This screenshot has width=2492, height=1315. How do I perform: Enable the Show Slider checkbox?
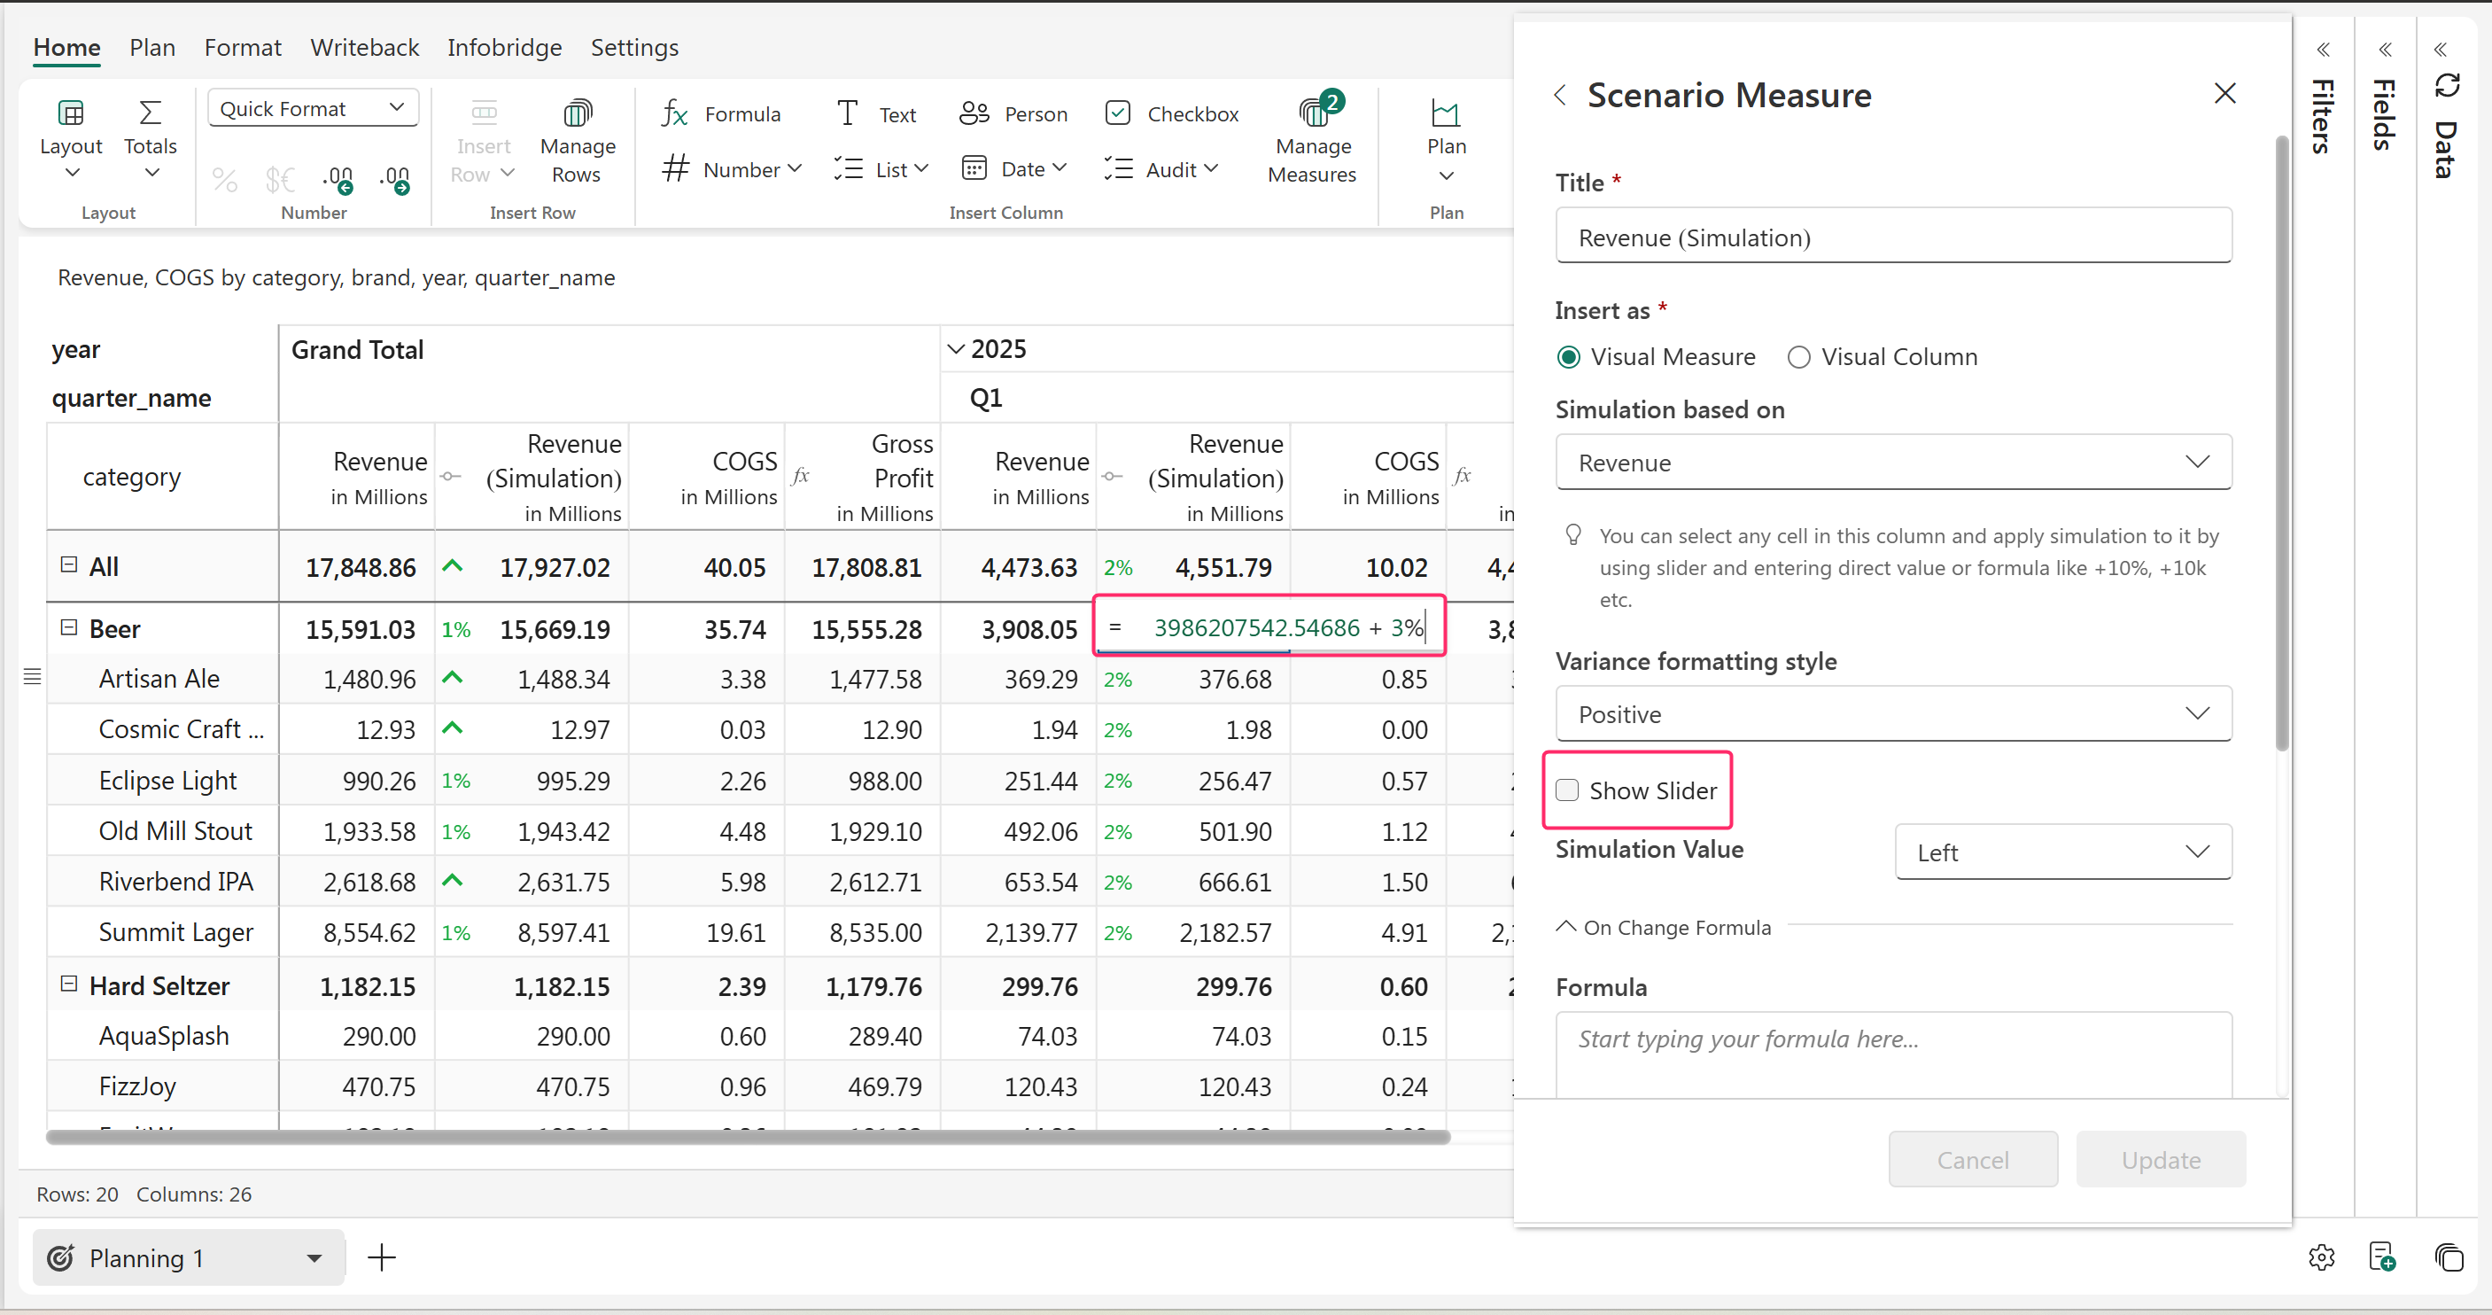tap(1567, 790)
